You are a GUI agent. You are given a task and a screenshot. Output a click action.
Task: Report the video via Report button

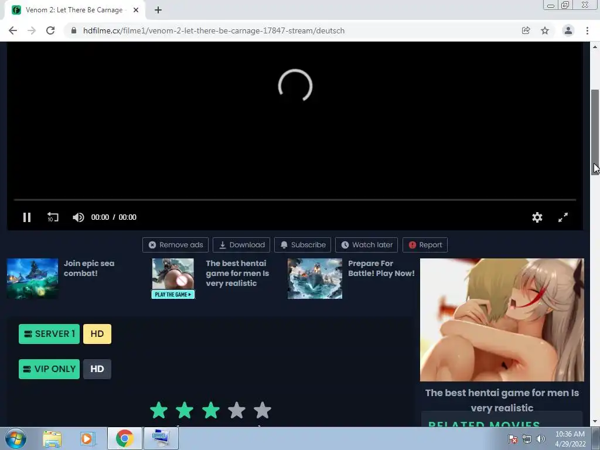coord(425,245)
